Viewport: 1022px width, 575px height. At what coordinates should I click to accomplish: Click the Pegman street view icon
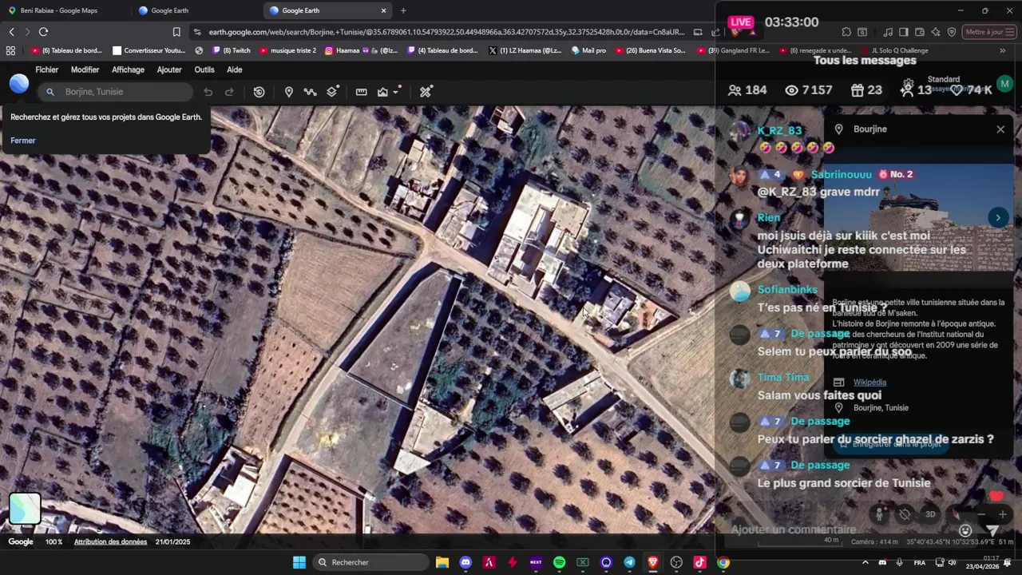click(x=879, y=514)
